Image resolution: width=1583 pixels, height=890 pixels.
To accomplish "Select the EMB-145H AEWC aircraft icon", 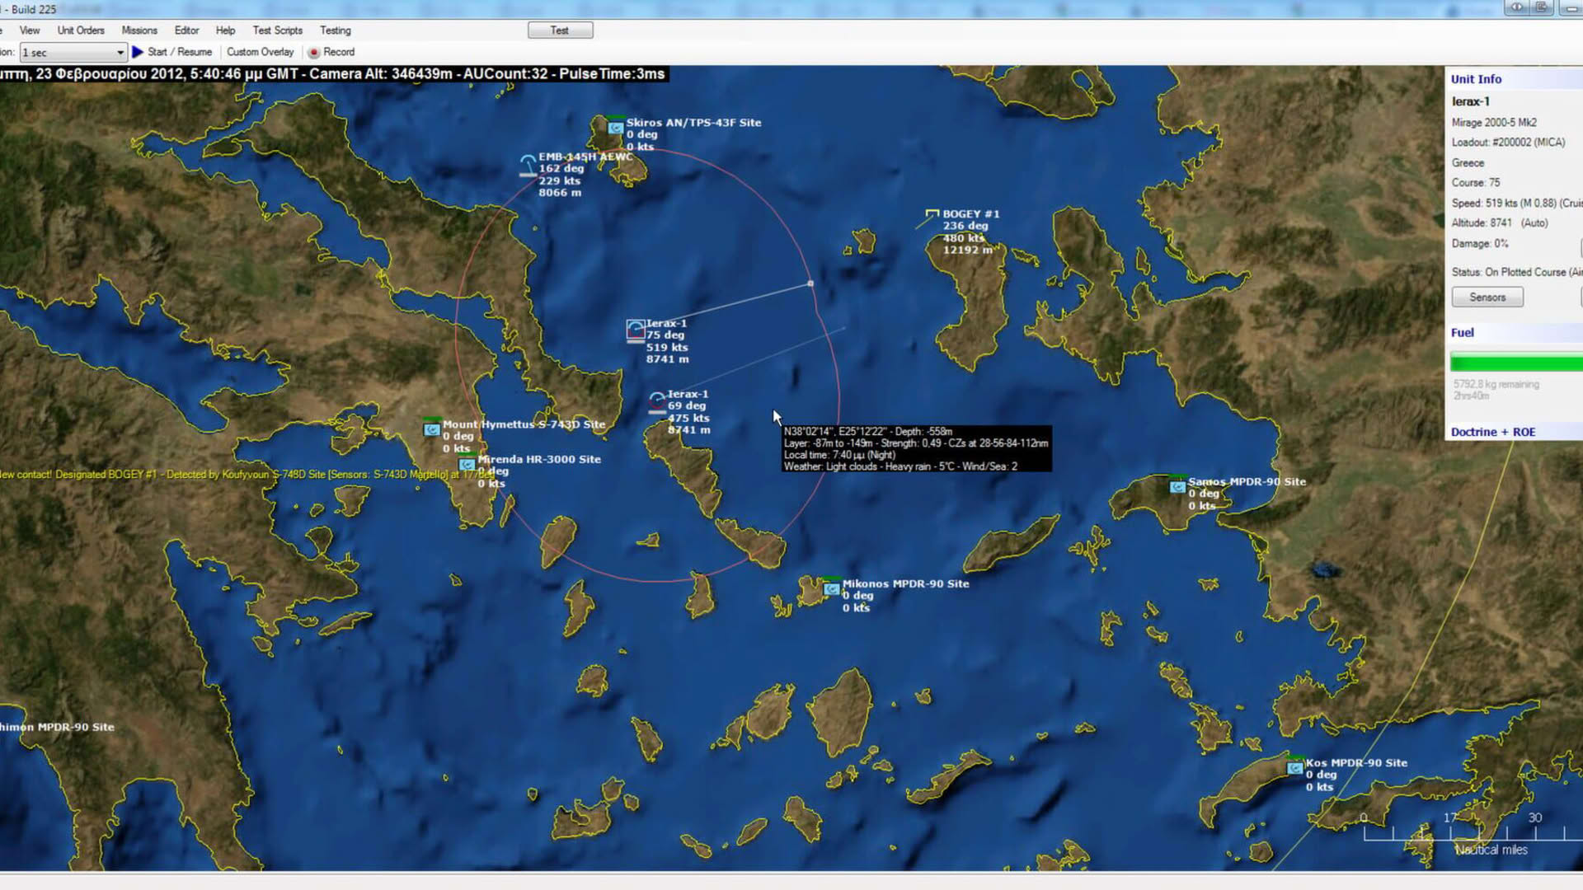I will 528,164.
